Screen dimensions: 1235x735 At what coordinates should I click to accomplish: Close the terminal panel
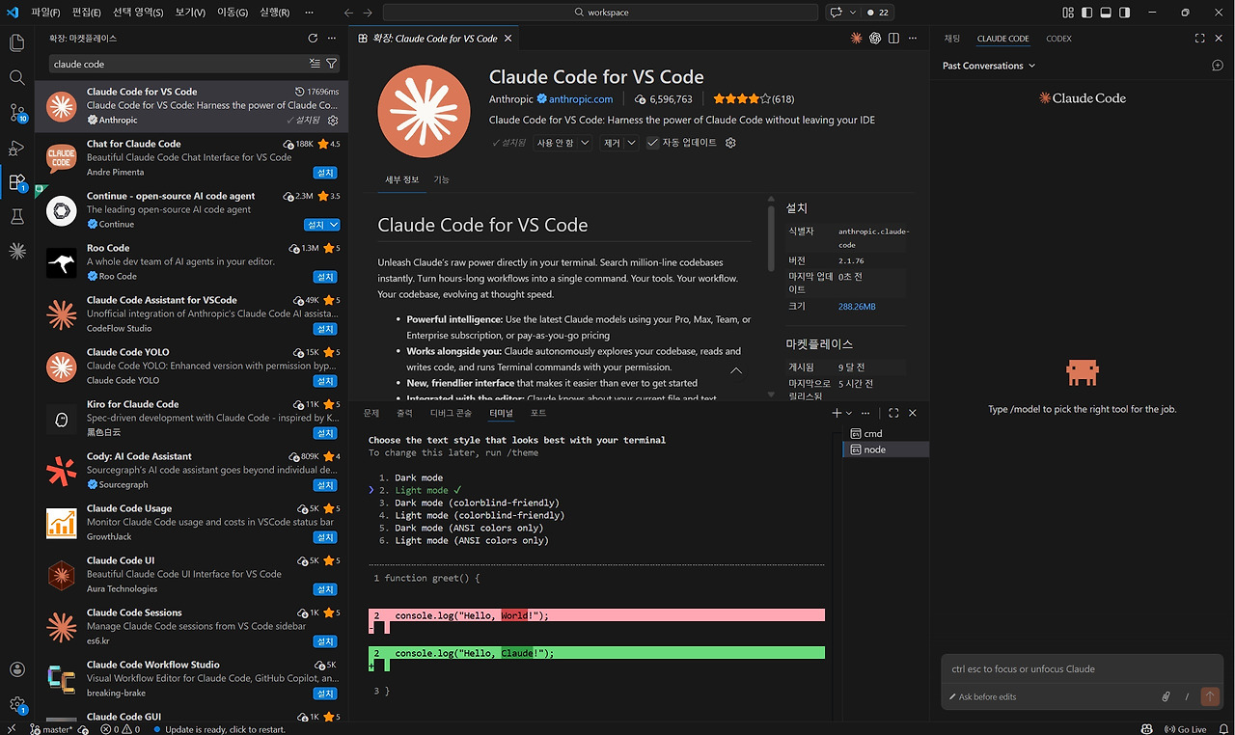[x=913, y=413]
